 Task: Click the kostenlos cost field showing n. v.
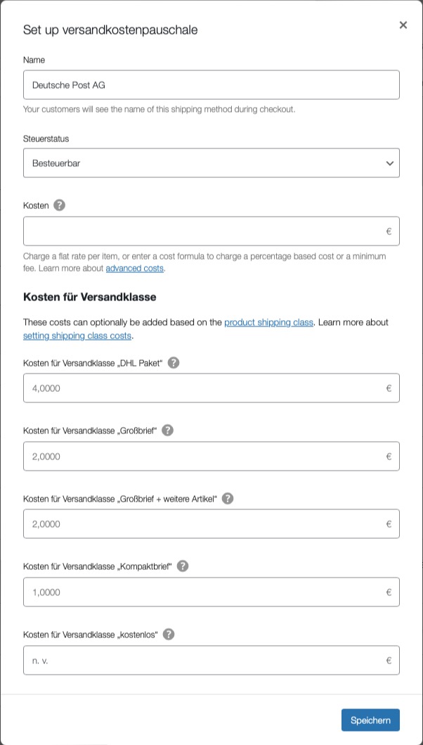tap(211, 660)
